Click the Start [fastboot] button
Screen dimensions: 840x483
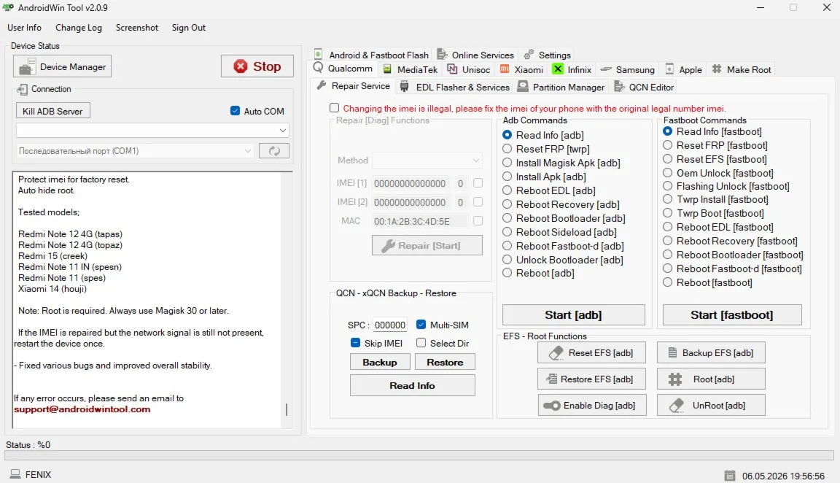[x=732, y=315]
